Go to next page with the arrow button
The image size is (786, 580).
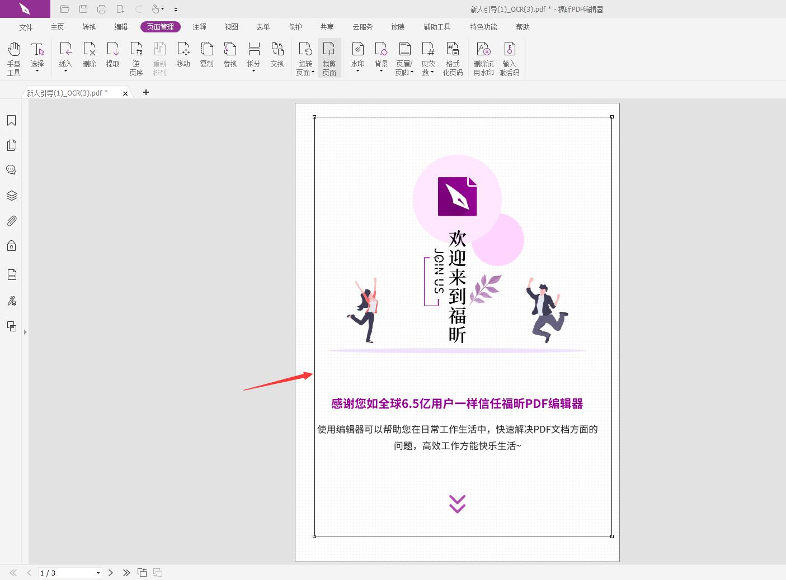pos(110,572)
